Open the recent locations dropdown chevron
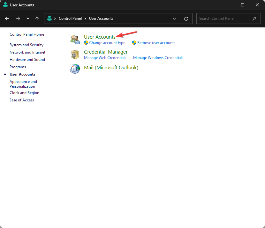 [x=28, y=18]
